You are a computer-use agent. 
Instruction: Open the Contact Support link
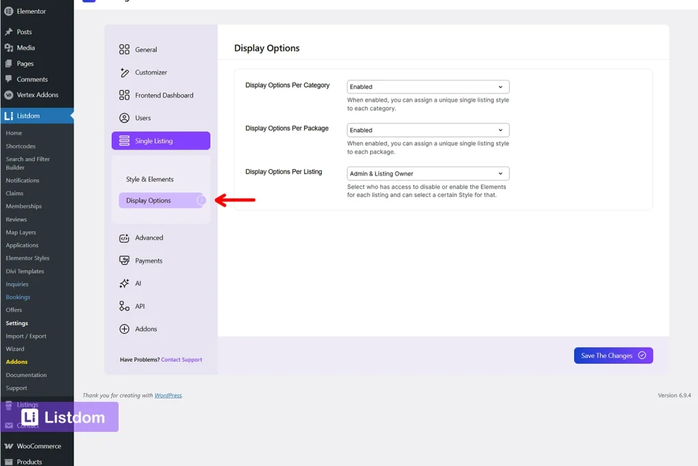pyautogui.click(x=181, y=360)
